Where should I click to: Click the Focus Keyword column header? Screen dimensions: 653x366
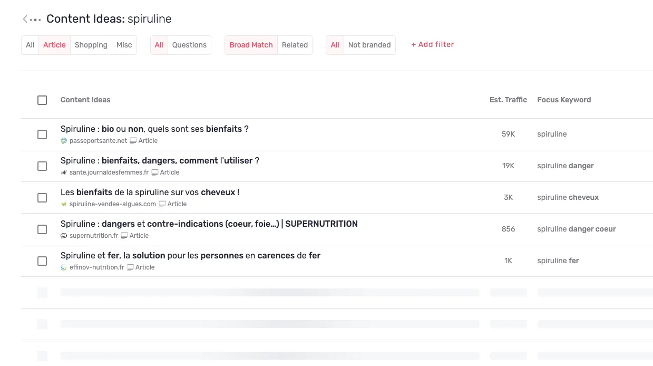pos(564,100)
